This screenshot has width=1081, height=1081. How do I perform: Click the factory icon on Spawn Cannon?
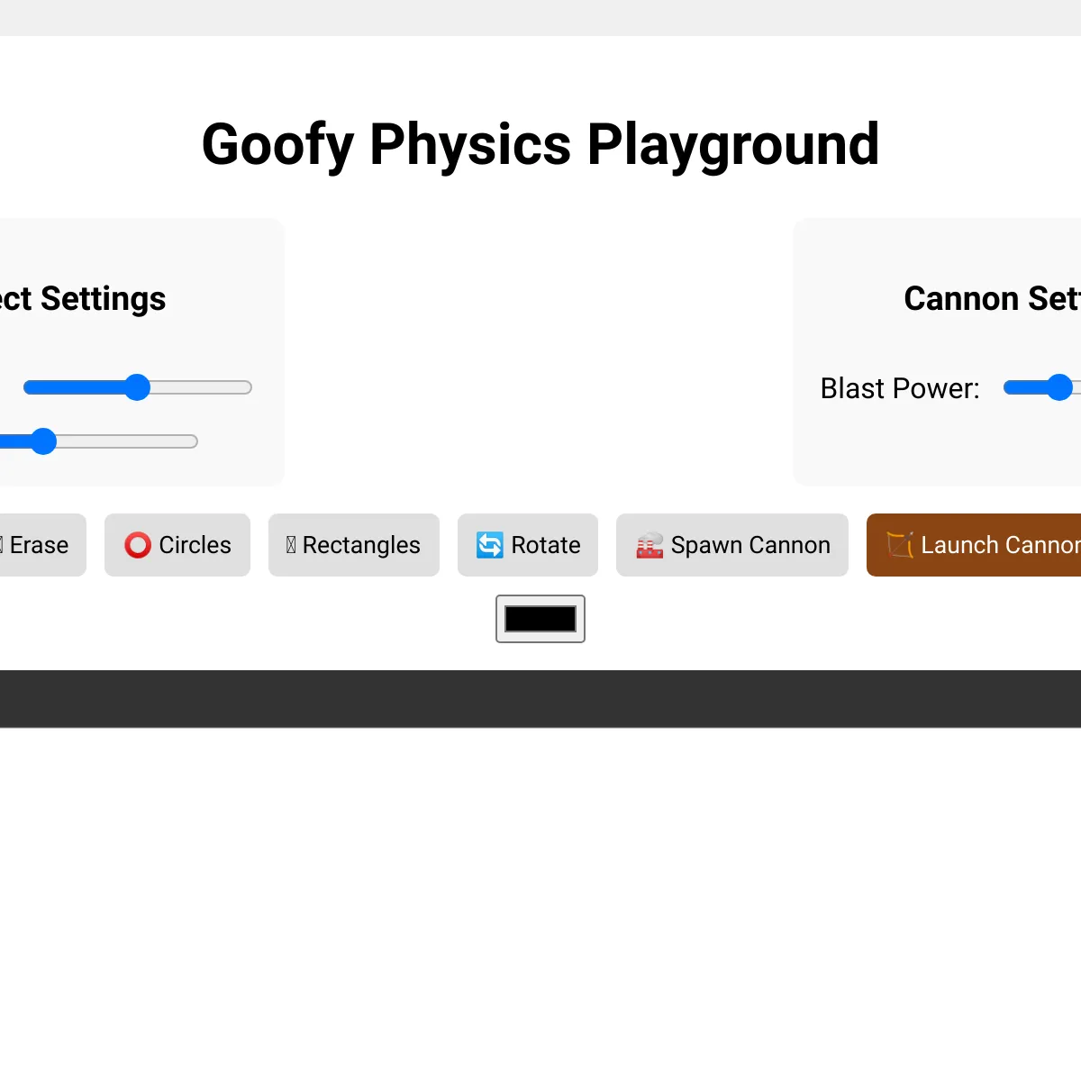point(650,545)
